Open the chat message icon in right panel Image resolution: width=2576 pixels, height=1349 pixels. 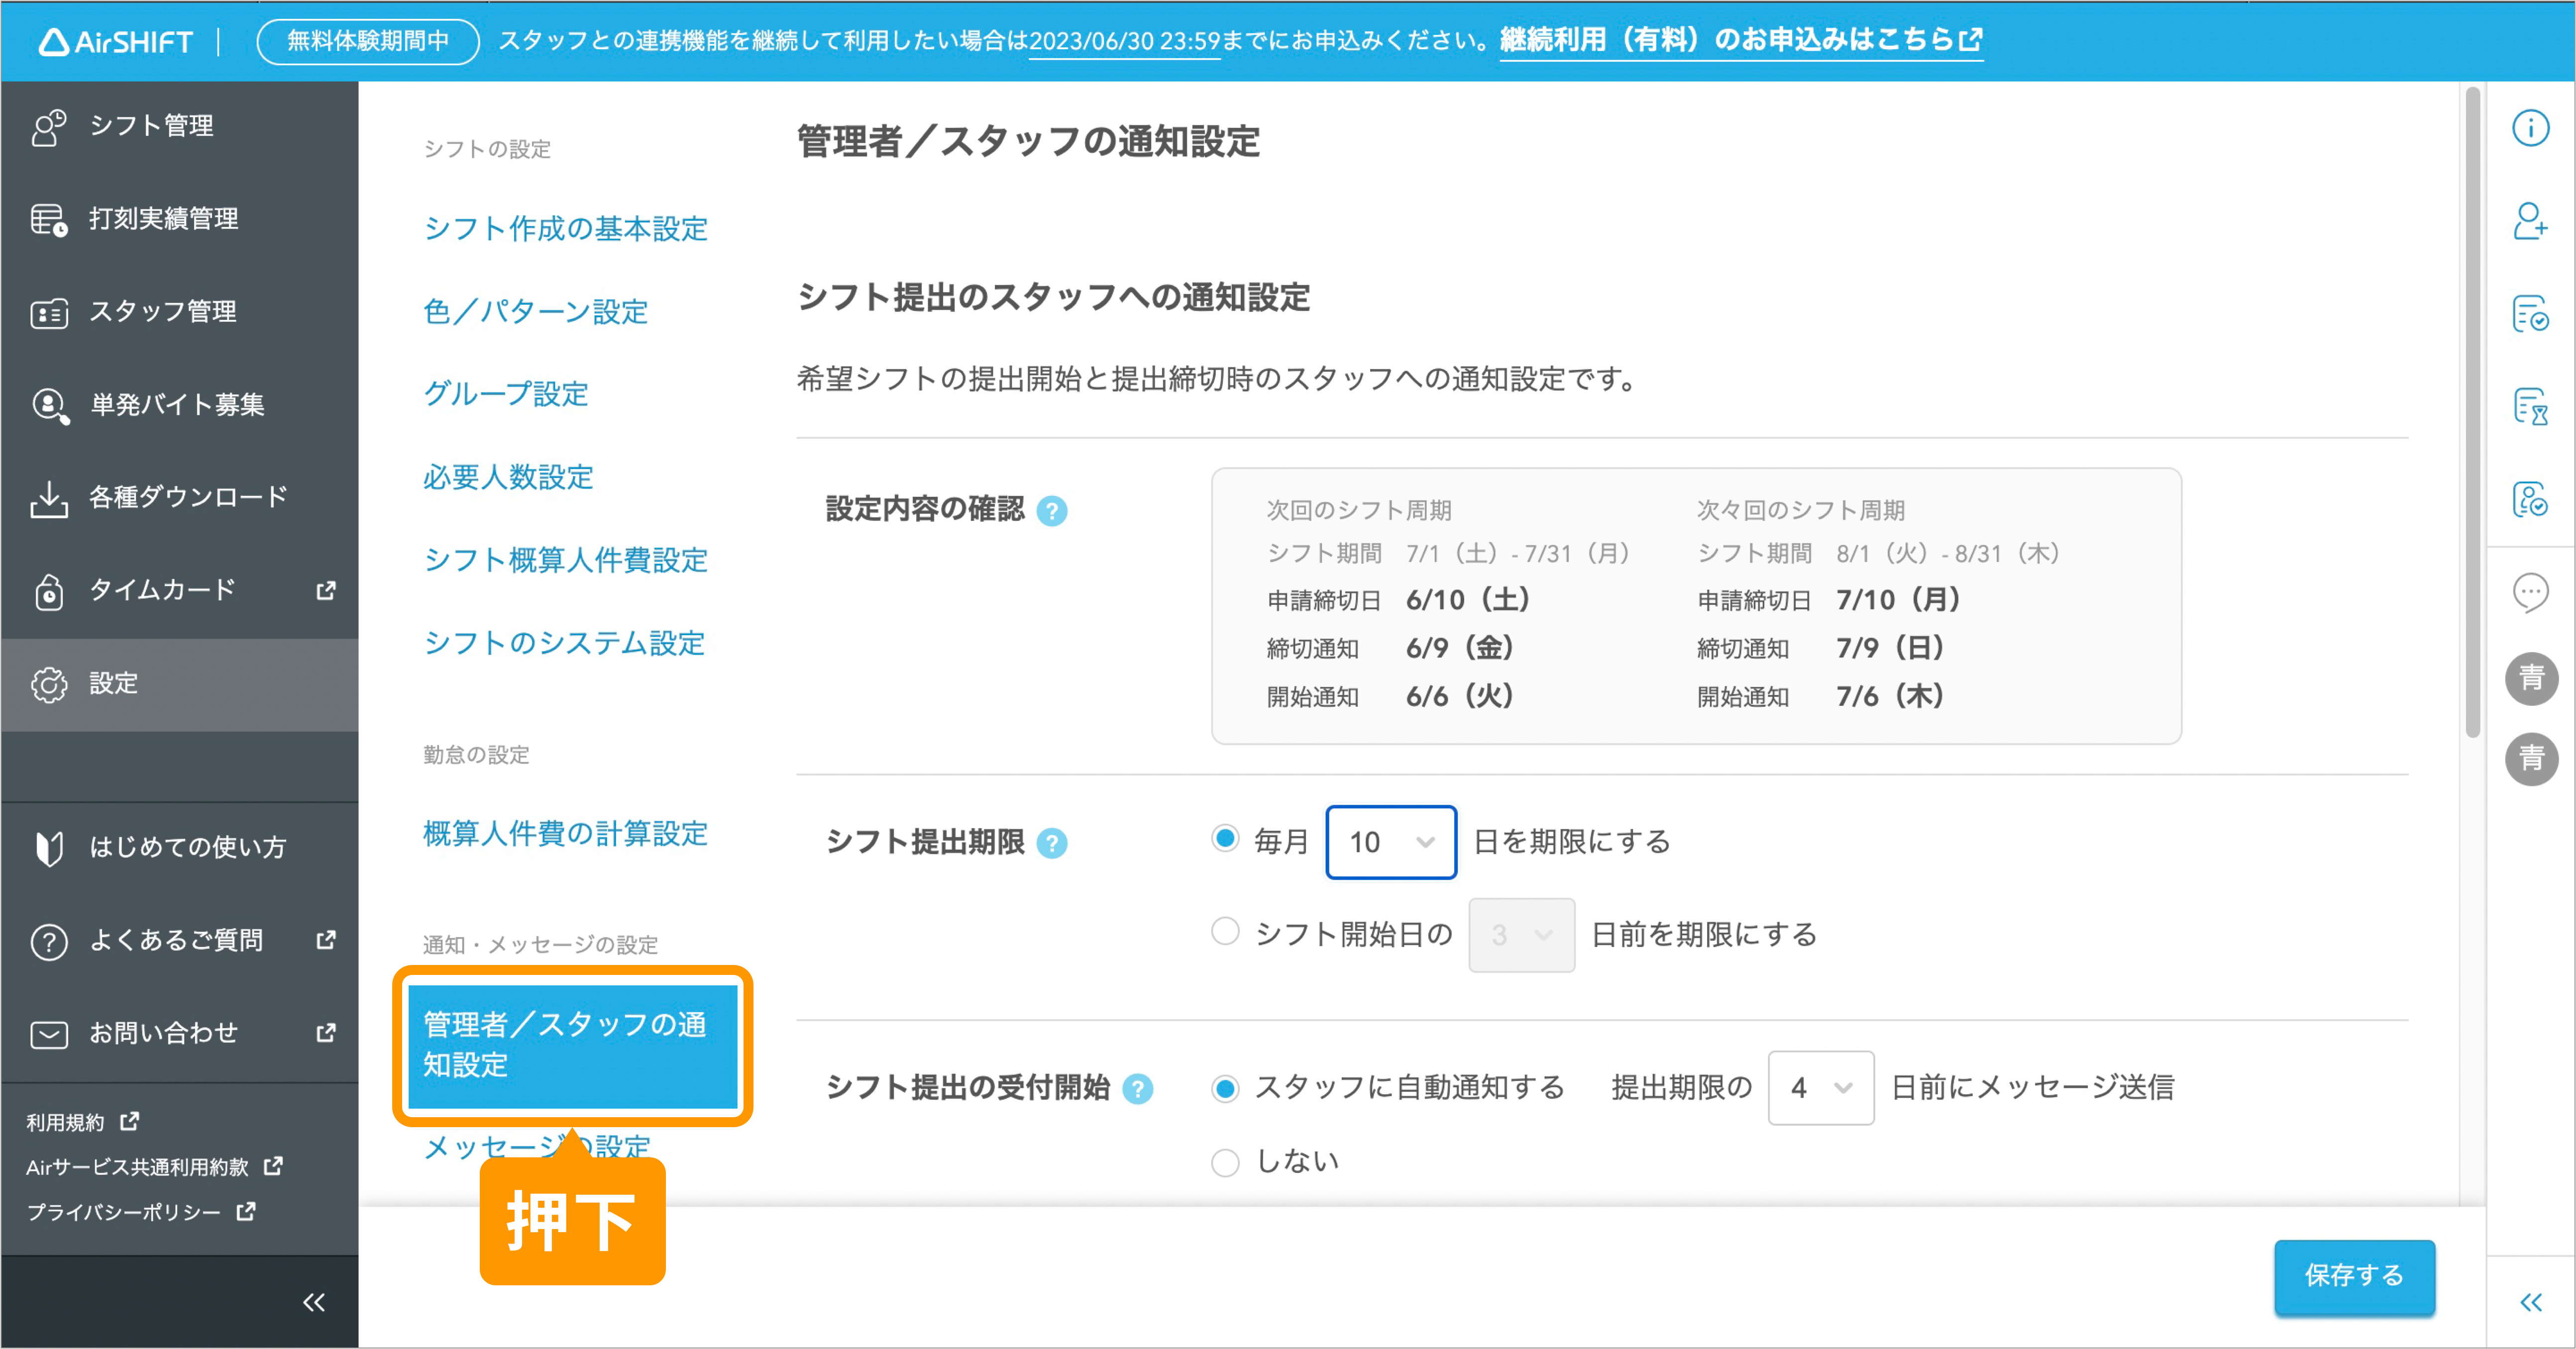(2530, 593)
